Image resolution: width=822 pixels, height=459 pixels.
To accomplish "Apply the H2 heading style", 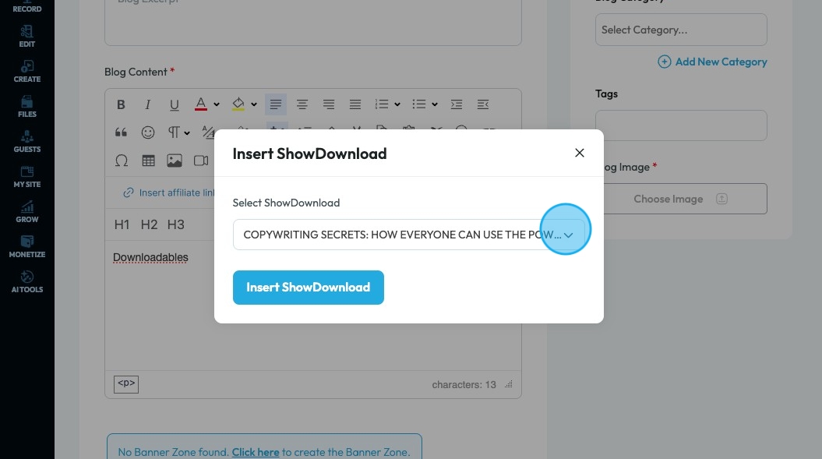I will click(149, 224).
